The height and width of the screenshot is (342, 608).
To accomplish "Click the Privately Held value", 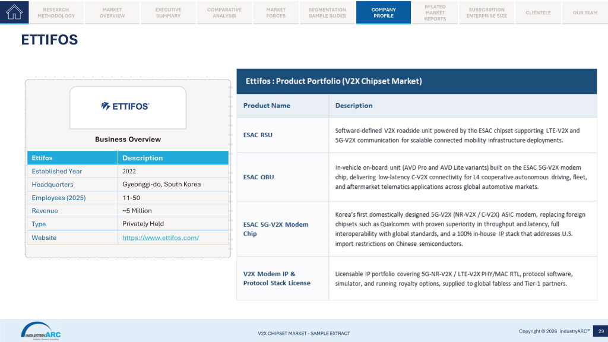I will (x=143, y=224).
